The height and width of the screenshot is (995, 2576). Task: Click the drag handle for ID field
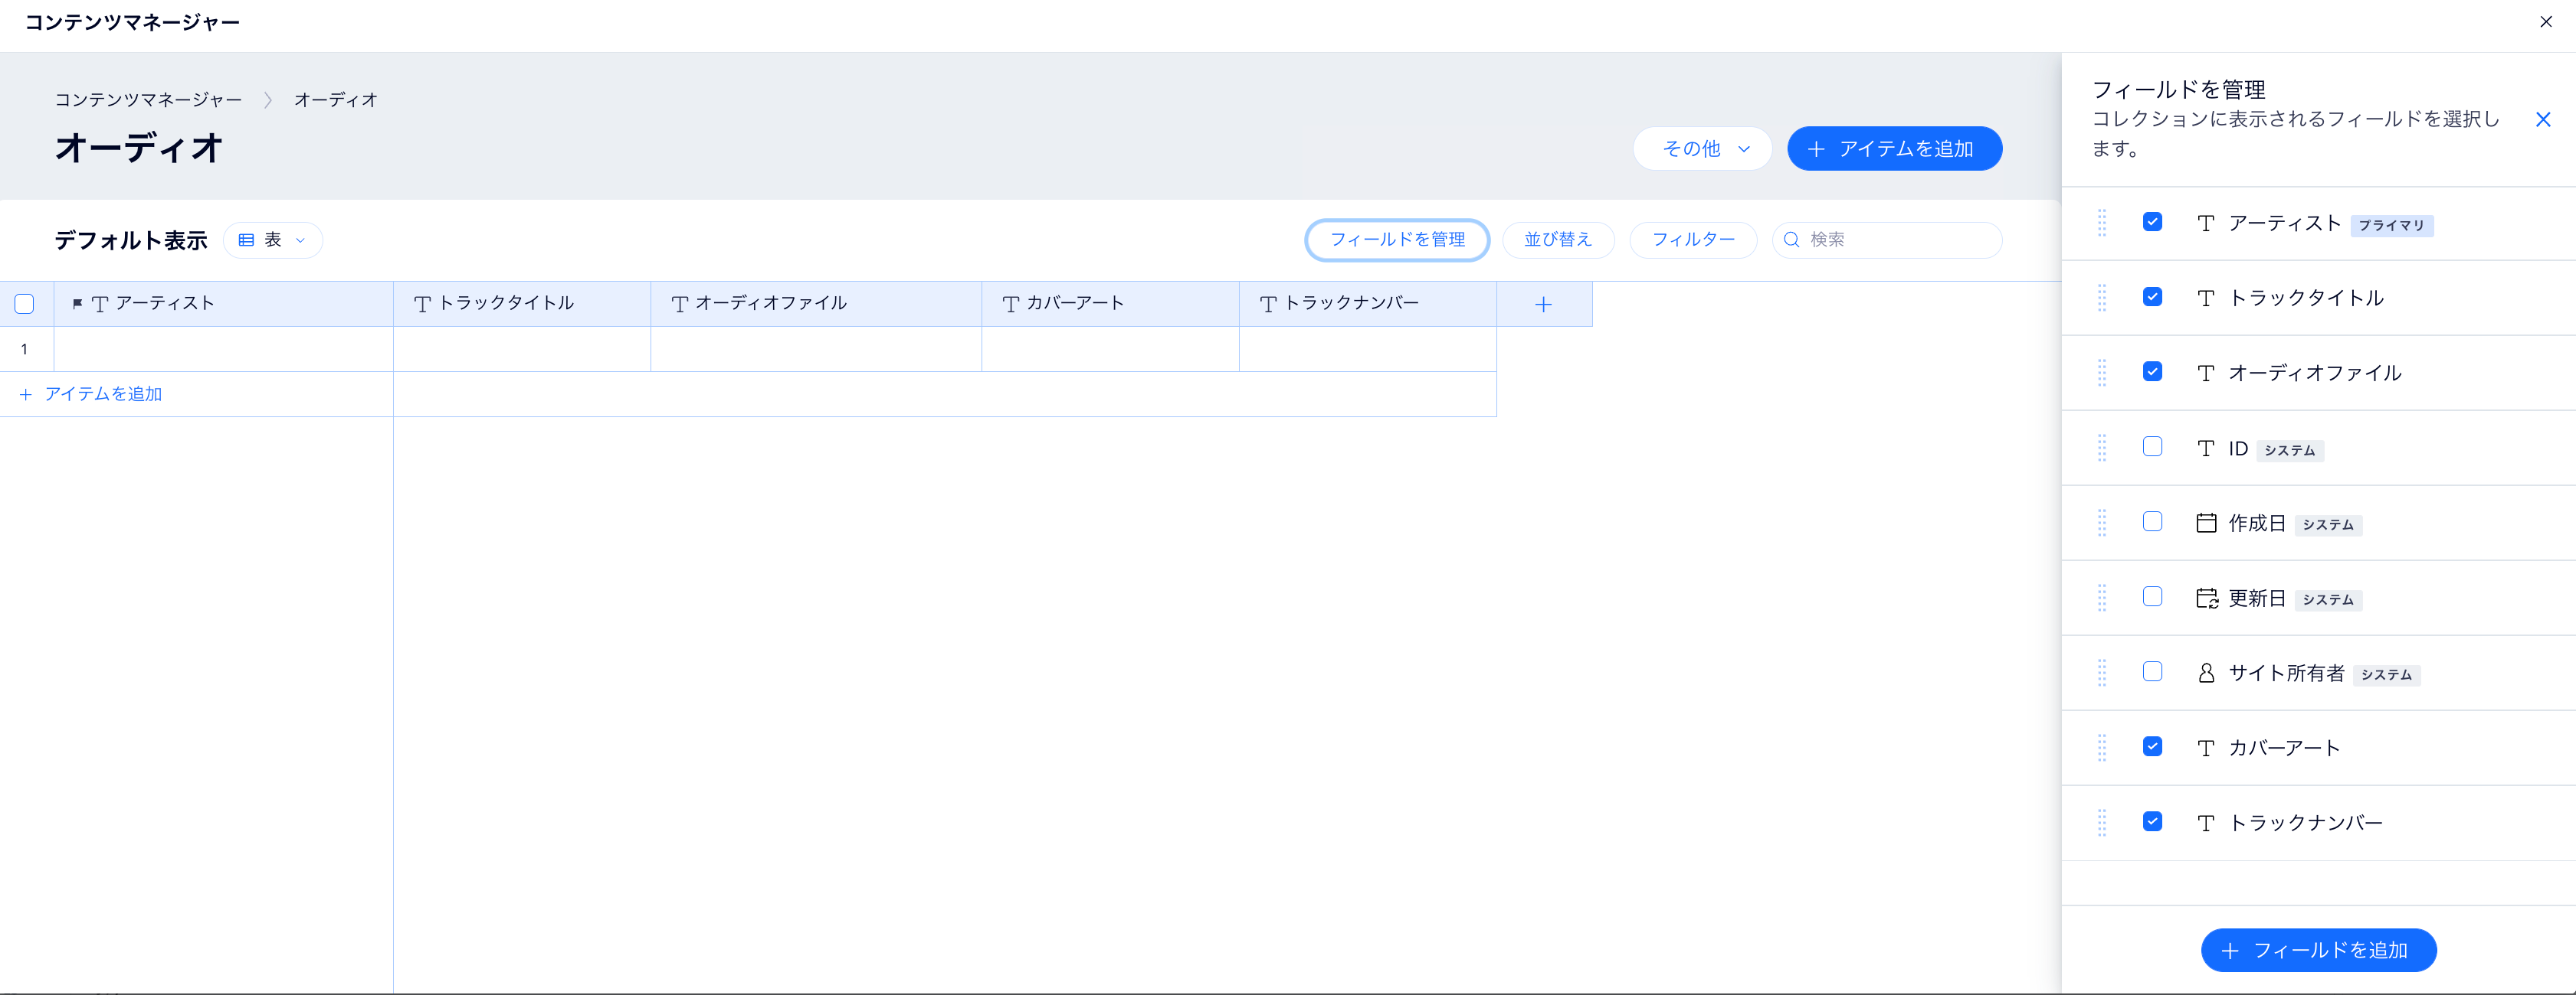click(x=2101, y=448)
